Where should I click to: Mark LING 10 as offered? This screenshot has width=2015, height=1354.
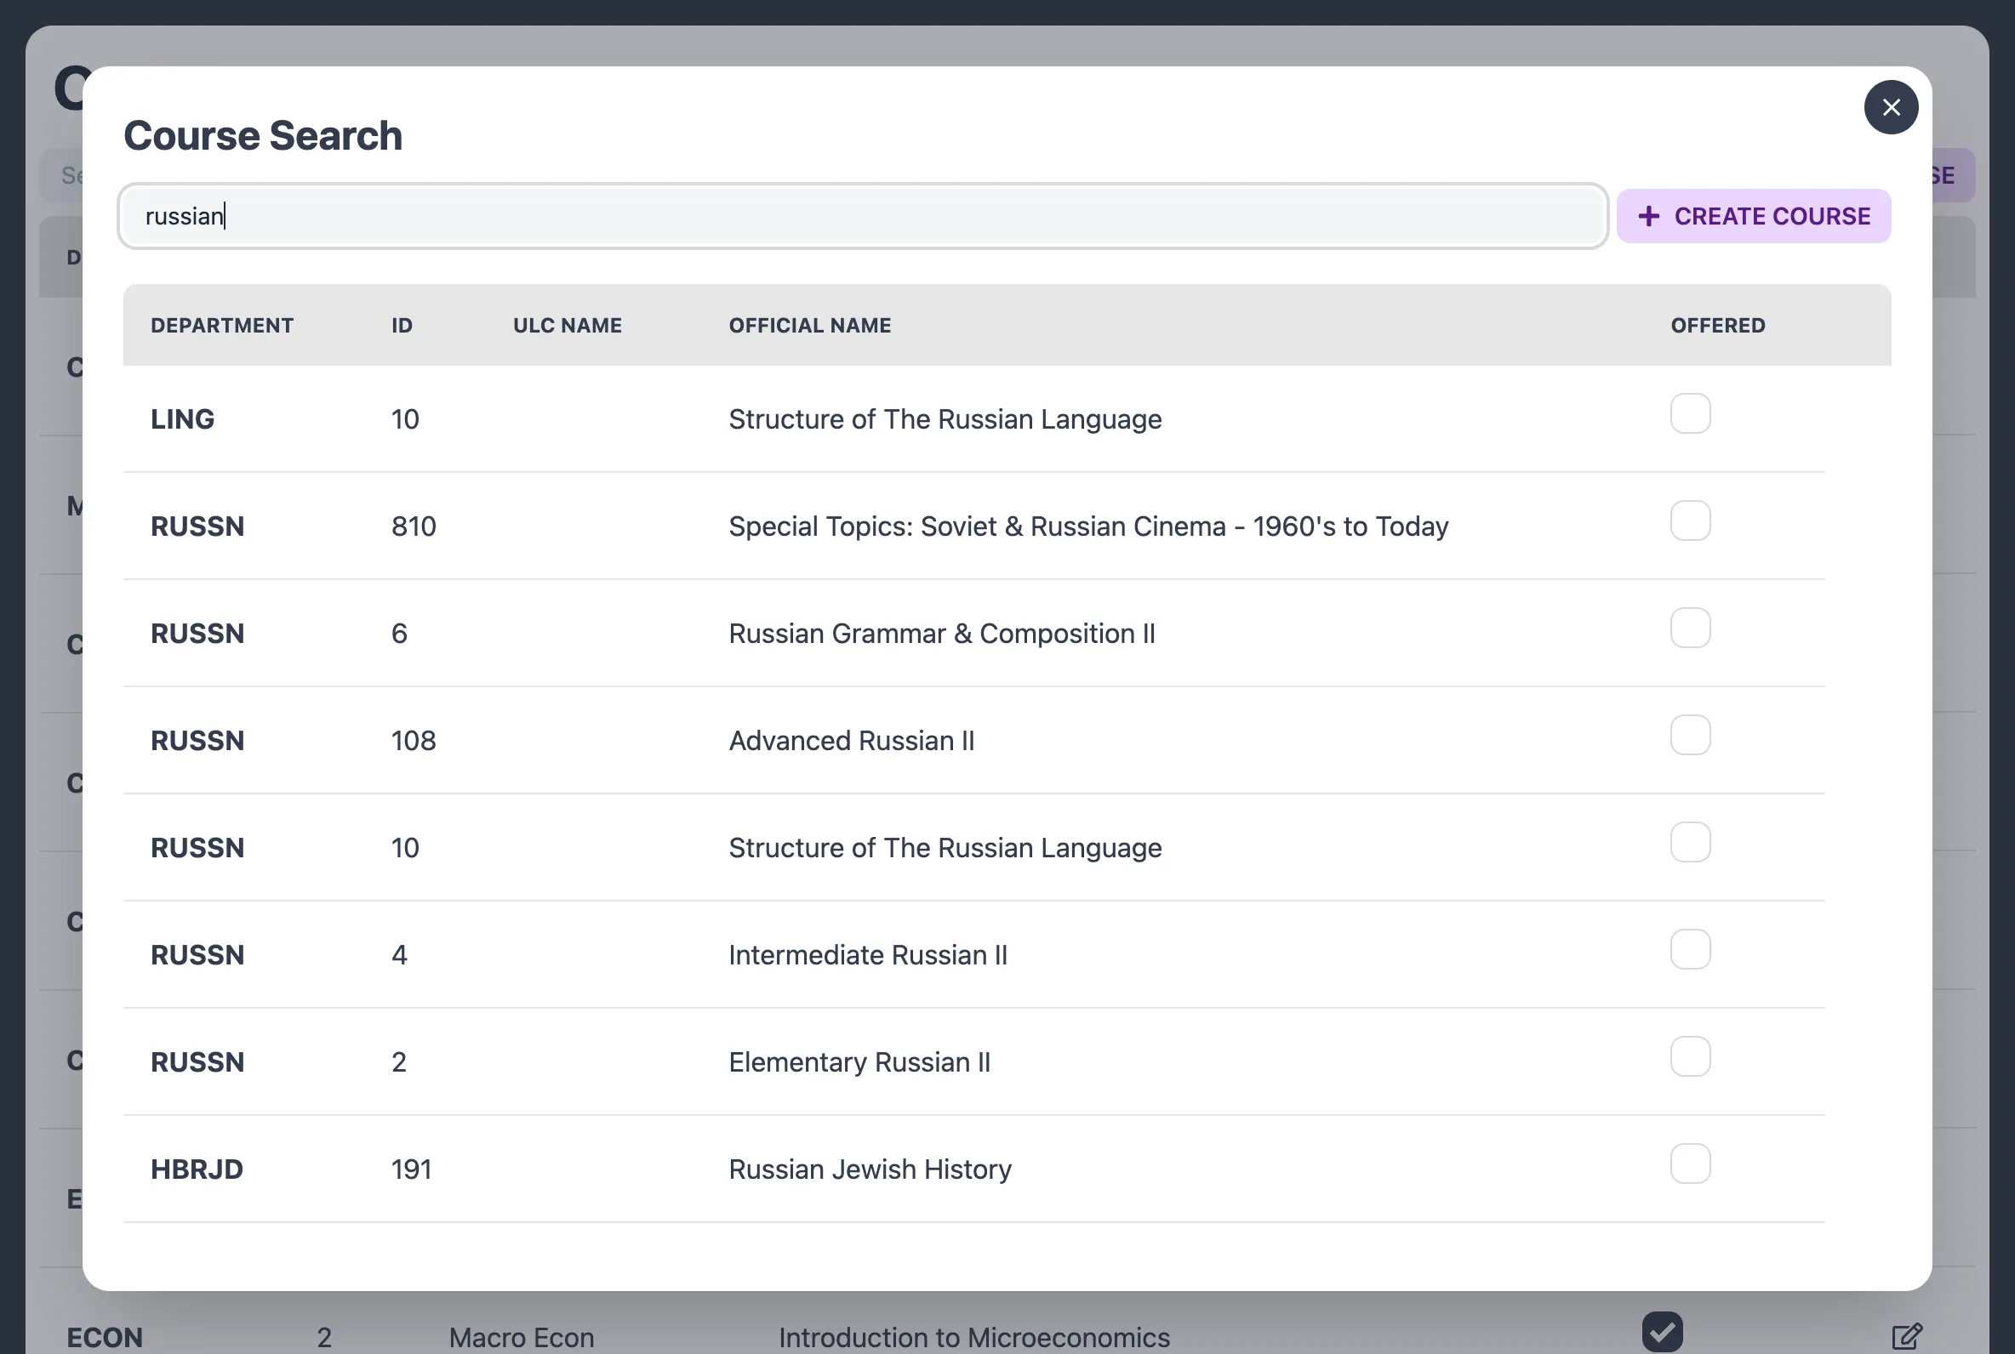pos(1690,413)
